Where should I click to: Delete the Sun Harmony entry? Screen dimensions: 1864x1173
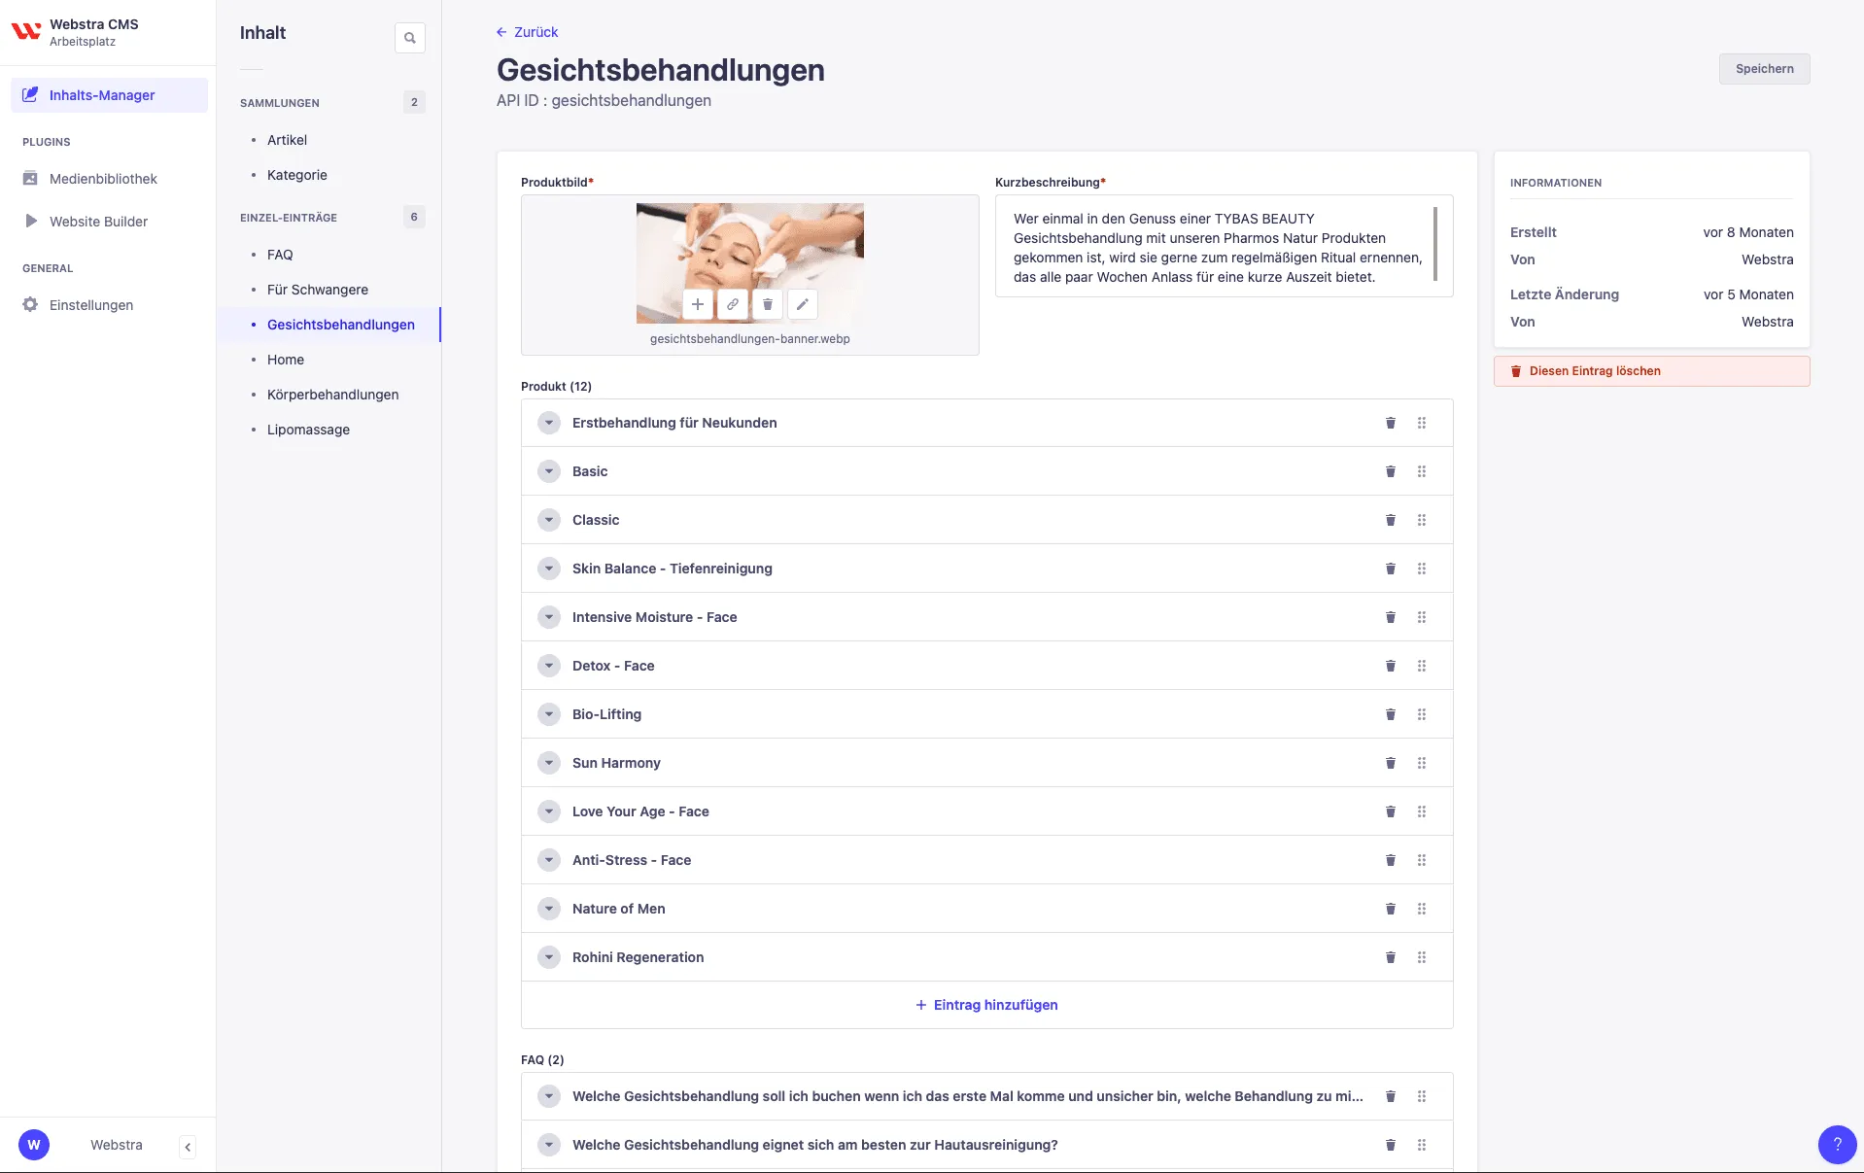click(x=1391, y=763)
